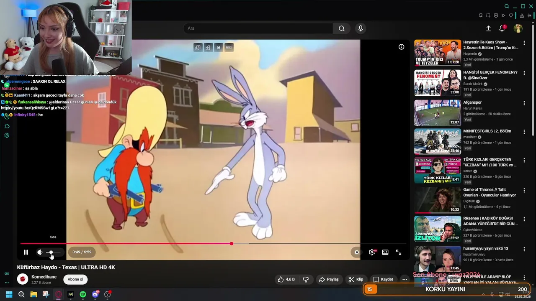The image size is (536, 301).
Task: Open YouTube notifications bell
Action: click(x=502, y=28)
